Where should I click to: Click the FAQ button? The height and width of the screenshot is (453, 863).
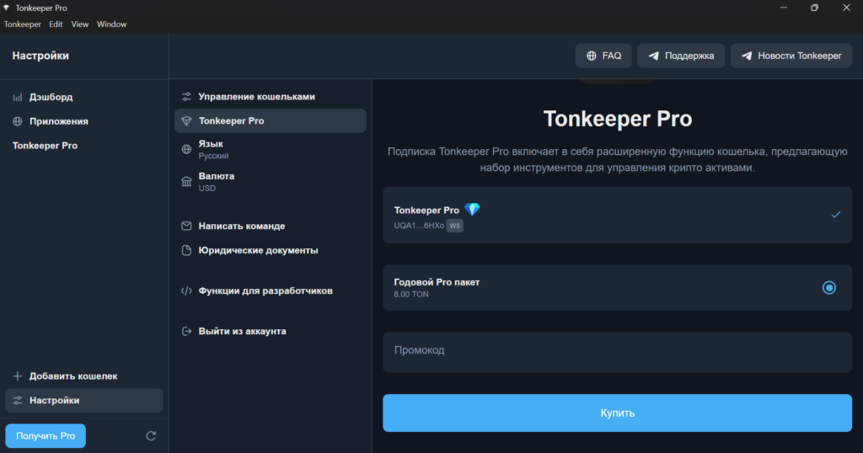tap(603, 56)
